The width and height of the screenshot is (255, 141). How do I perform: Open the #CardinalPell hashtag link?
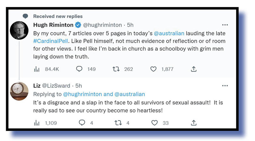(51, 41)
